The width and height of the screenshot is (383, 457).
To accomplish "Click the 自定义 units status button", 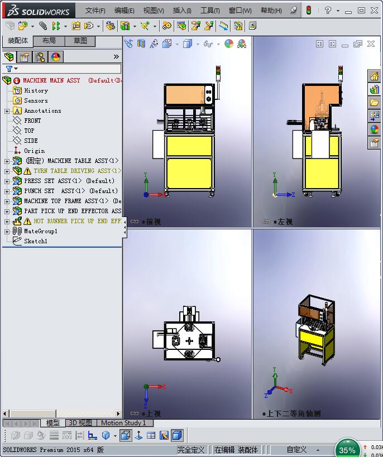I will [x=296, y=450].
